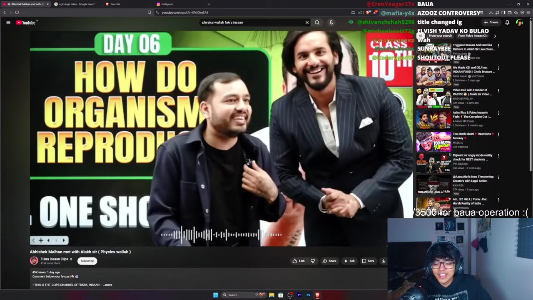Screen dimensions: 533x300
Task: Start voice search with the microphone
Action: 331,22
